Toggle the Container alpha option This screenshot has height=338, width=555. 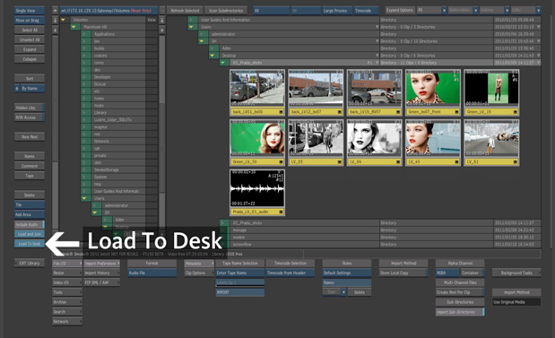point(473,273)
